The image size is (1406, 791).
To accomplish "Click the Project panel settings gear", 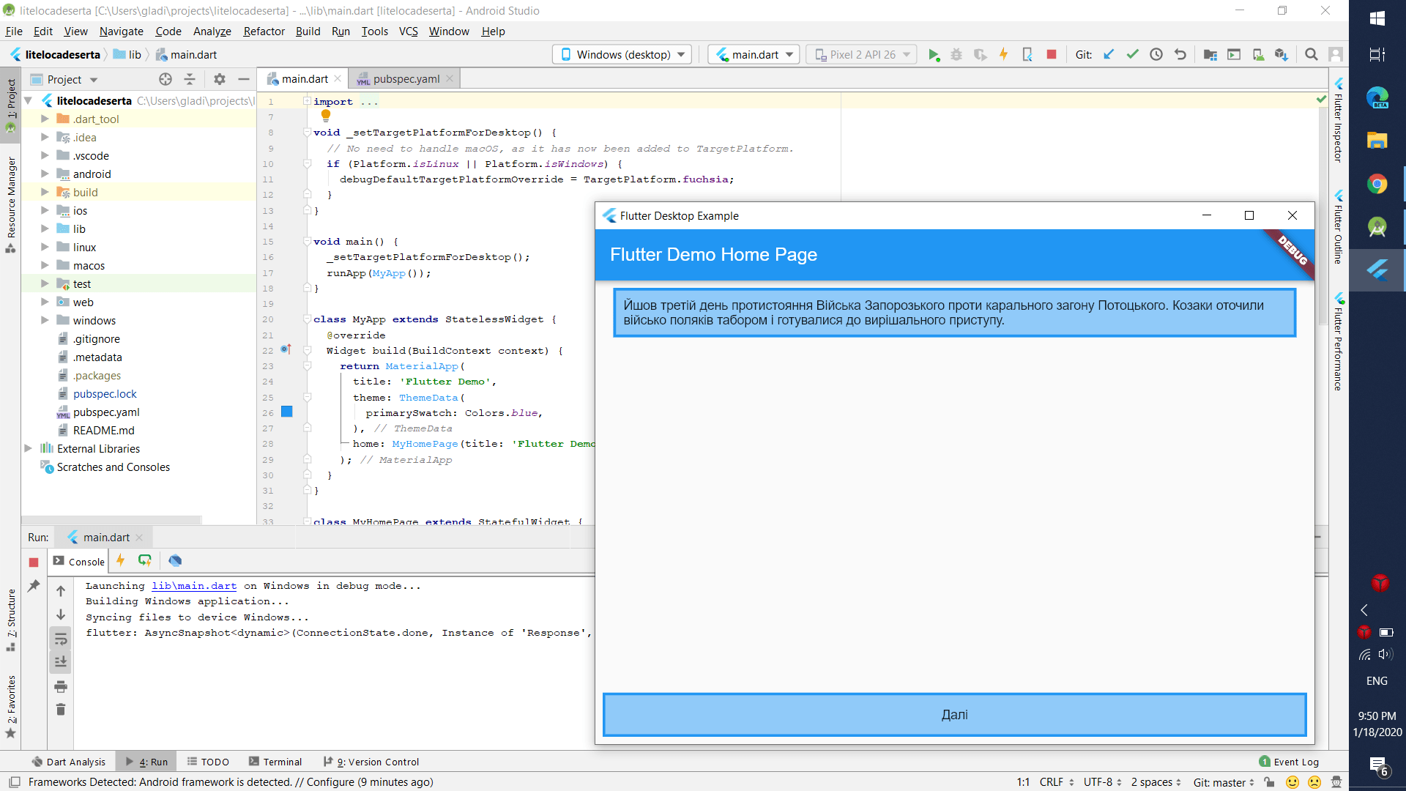I will 219,79.
